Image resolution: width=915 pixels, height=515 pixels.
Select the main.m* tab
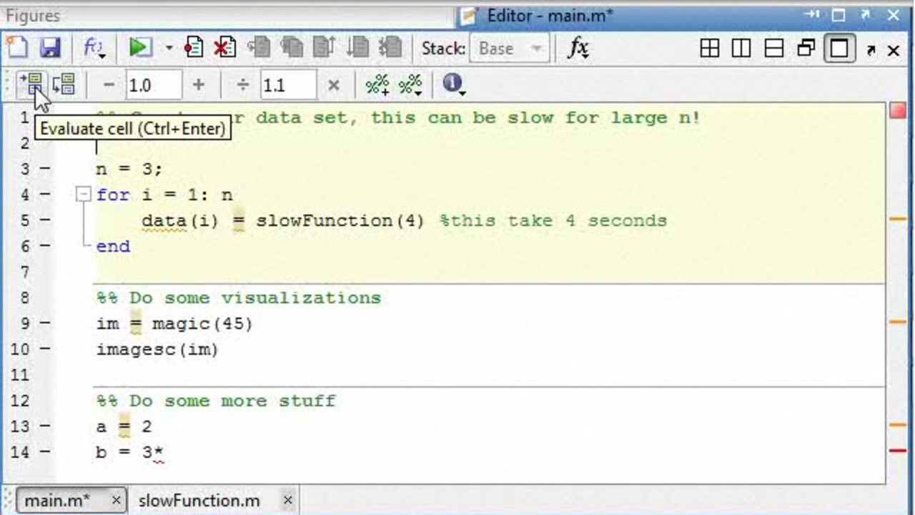(x=57, y=500)
